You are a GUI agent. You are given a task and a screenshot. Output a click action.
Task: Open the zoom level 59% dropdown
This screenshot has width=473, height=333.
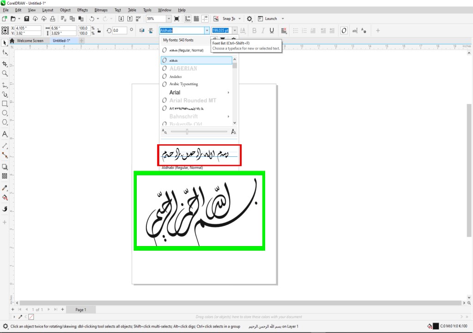coord(169,19)
